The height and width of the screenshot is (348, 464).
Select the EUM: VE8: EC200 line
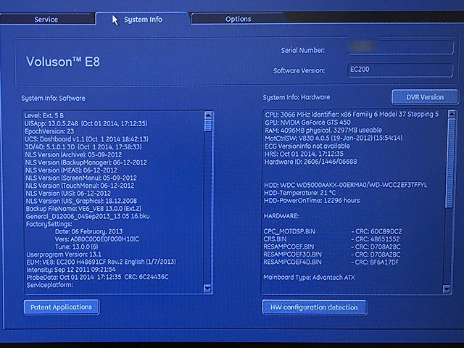(x=101, y=262)
